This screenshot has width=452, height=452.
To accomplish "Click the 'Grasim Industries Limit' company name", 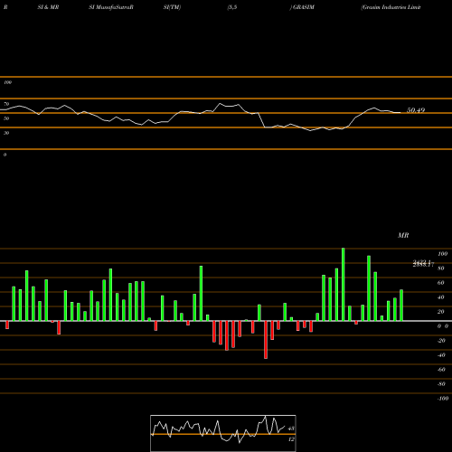I will coord(391,7).
